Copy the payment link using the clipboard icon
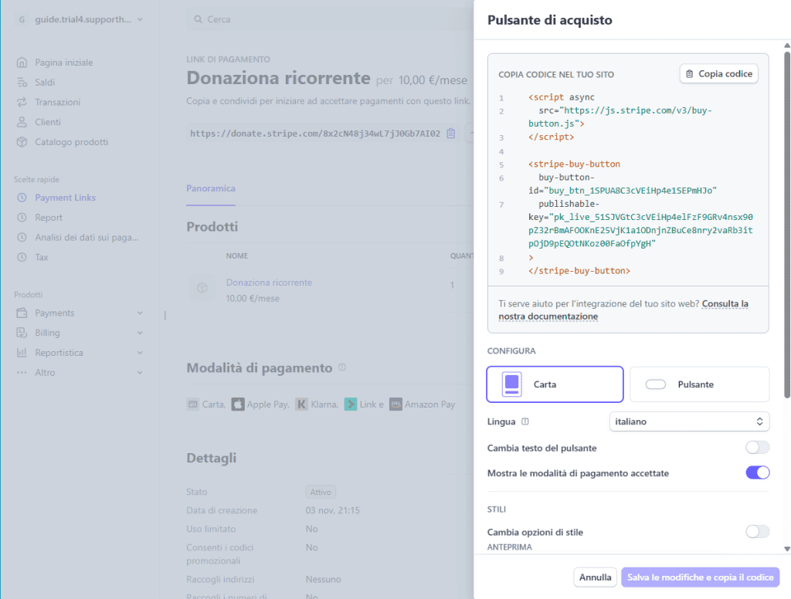The height and width of the screenshot is (599, 791). coord(450,133)
